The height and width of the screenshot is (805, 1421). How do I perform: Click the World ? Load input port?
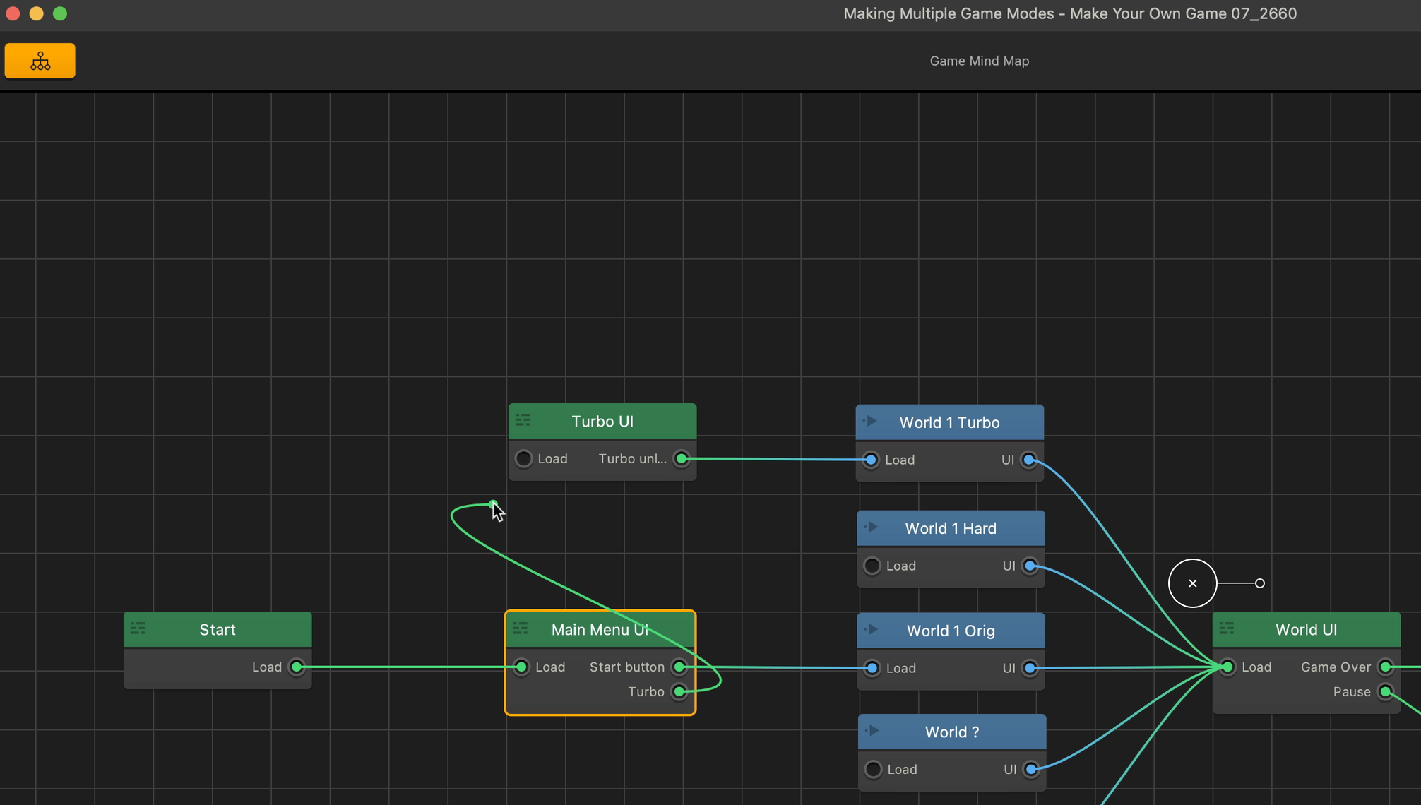pos(874,769)
